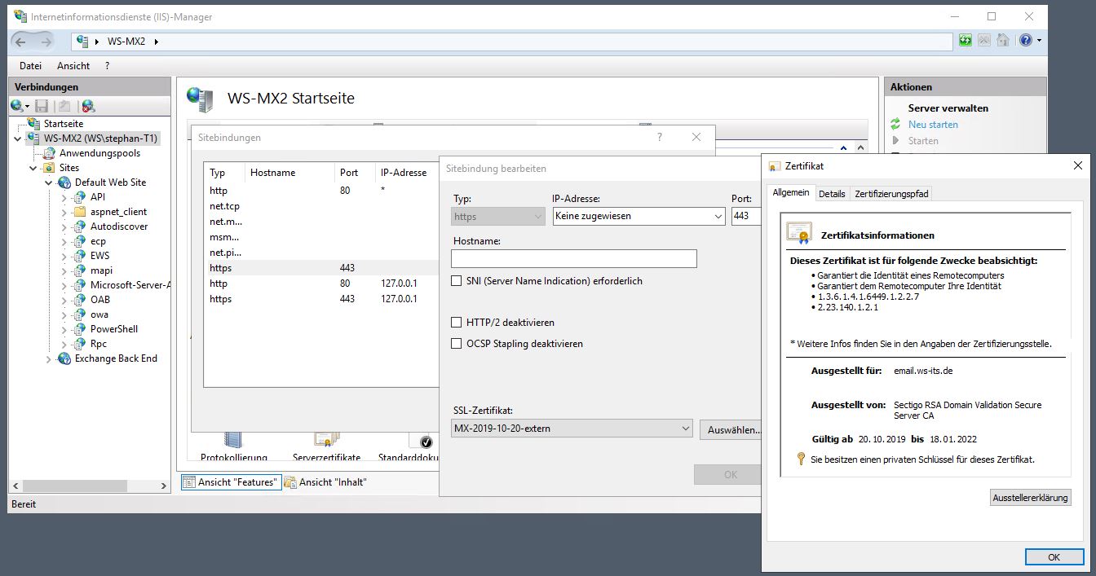Collapse the Default Web Site node
The height and width of the screenshot is (576, 1096).
[49, 182]
